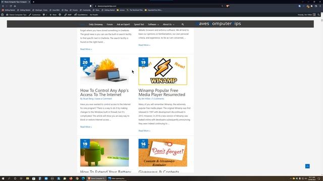Open Task View in the taskbar
Screen dimensions: 323x181
21,178
